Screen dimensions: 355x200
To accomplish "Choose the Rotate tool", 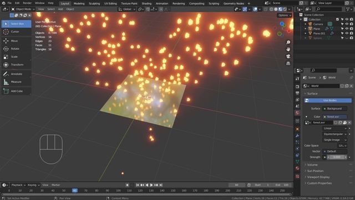I will 16,49.
